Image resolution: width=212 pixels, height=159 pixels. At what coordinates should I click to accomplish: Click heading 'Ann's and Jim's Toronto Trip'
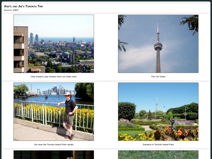tap(24, 6)
